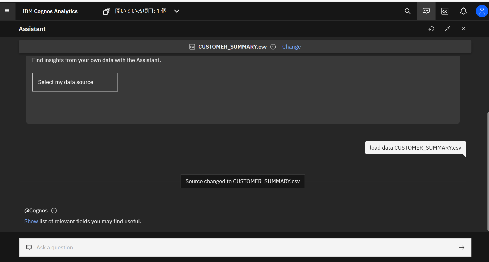
Task: Click the open items stack icon
Action: click(x=106, y=11)
